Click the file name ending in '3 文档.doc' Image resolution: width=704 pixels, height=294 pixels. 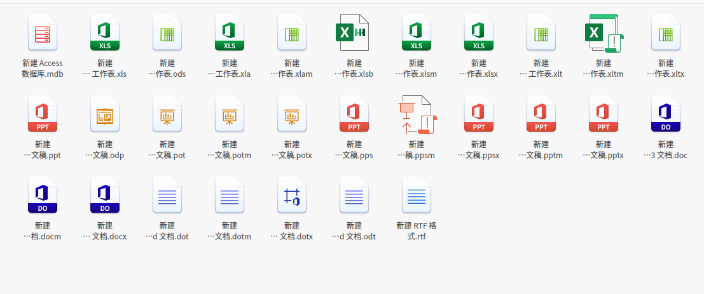[x=666, y=150]
